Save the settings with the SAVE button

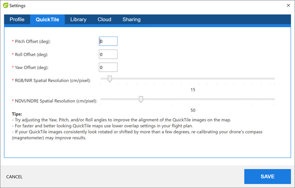pos(267,177)
